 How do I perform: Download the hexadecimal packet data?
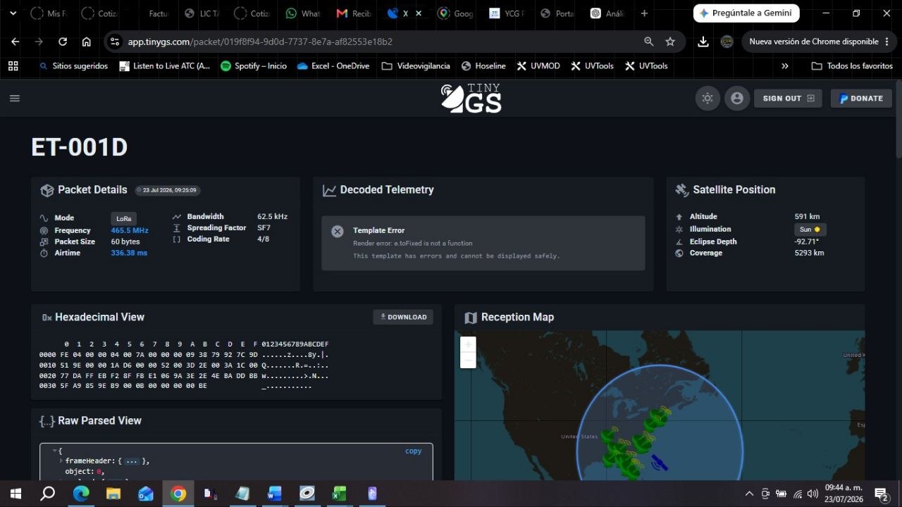tap(403, 317)
